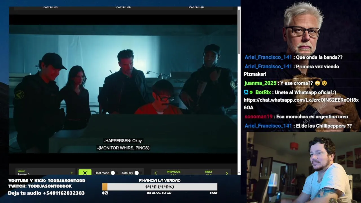The image size is (361, 203).
Task: Click the '89 DAYS TO GO' label
Action: pos(159,193)
